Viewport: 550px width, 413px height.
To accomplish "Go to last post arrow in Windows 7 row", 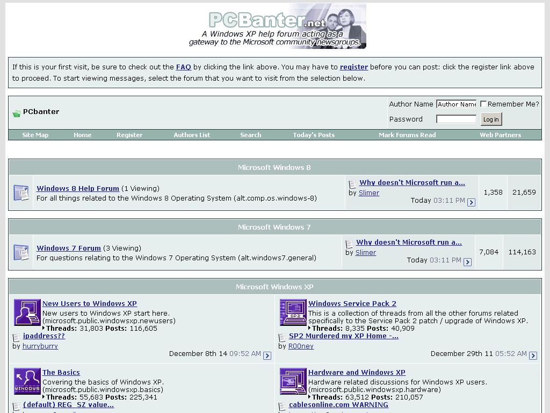I will click(x=468, y=262).
